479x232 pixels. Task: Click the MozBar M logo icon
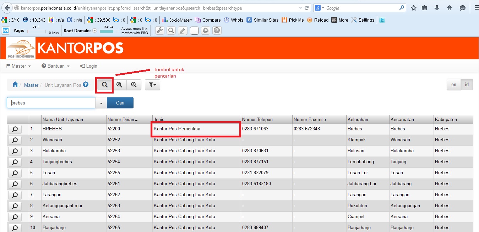(6, 30)
